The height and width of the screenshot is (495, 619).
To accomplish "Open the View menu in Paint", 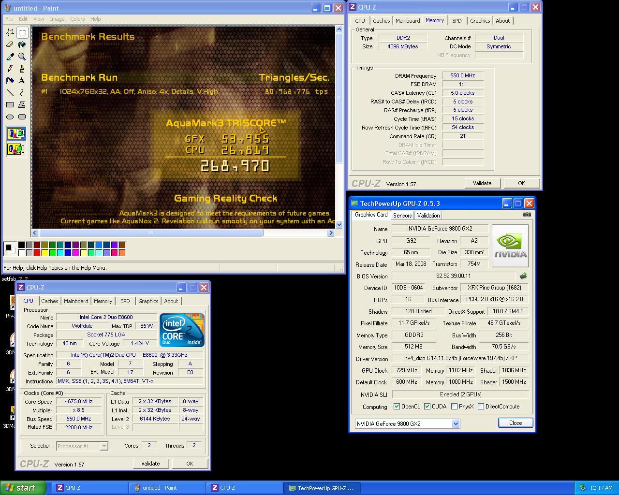I will click(39, 19).
